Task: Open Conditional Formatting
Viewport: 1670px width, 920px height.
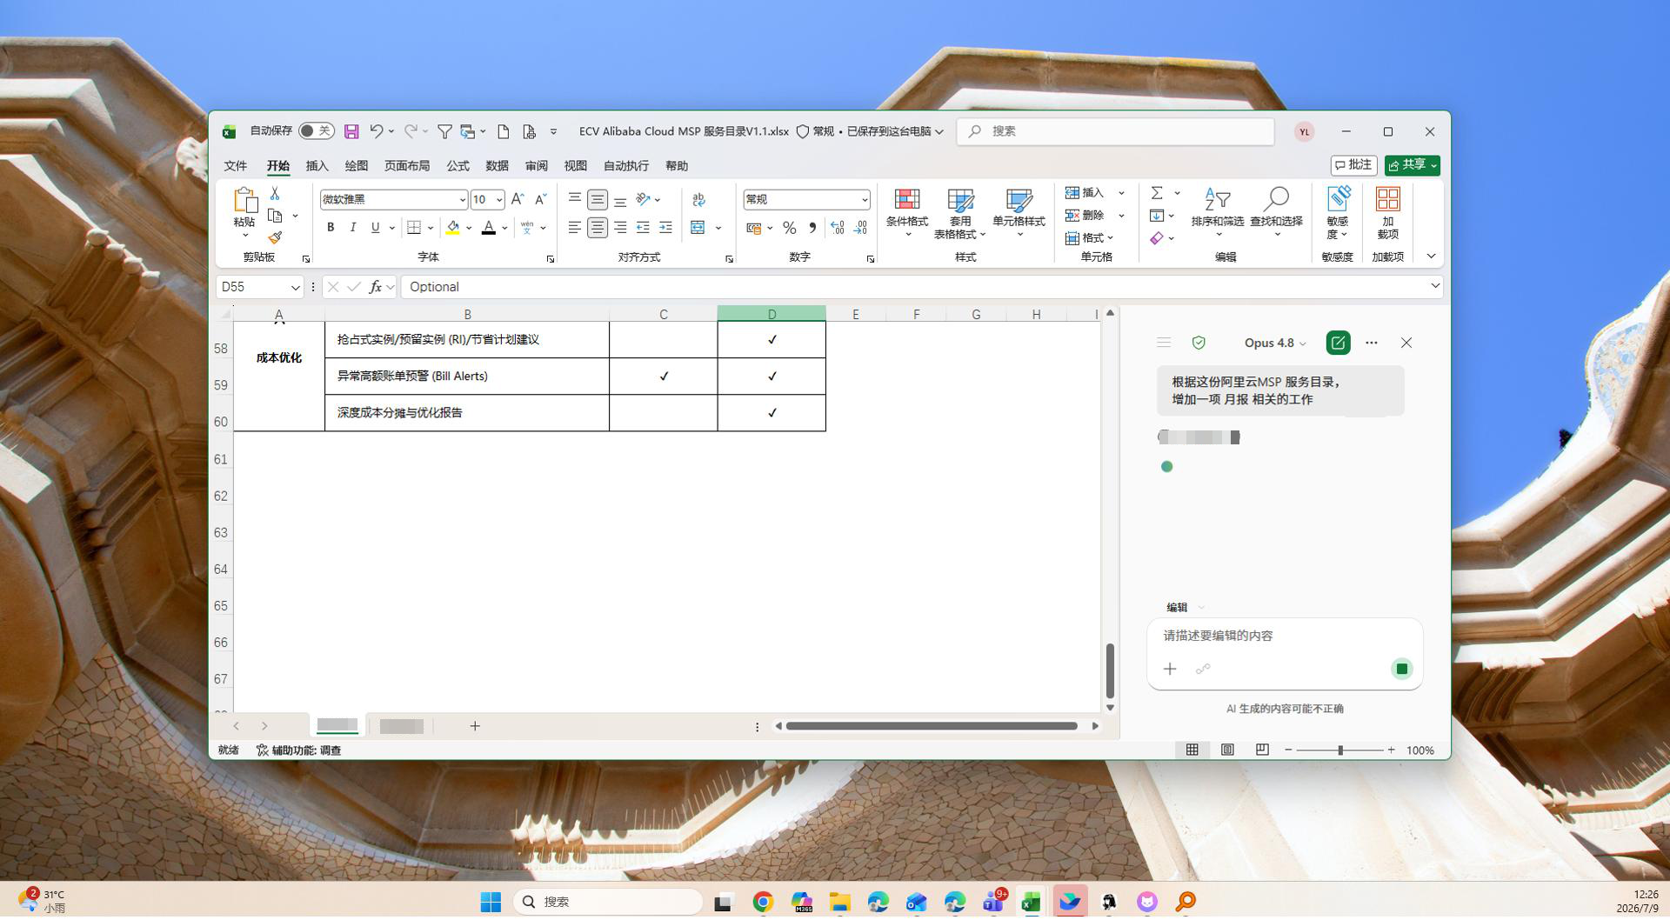Action: [x=907, y=211]
